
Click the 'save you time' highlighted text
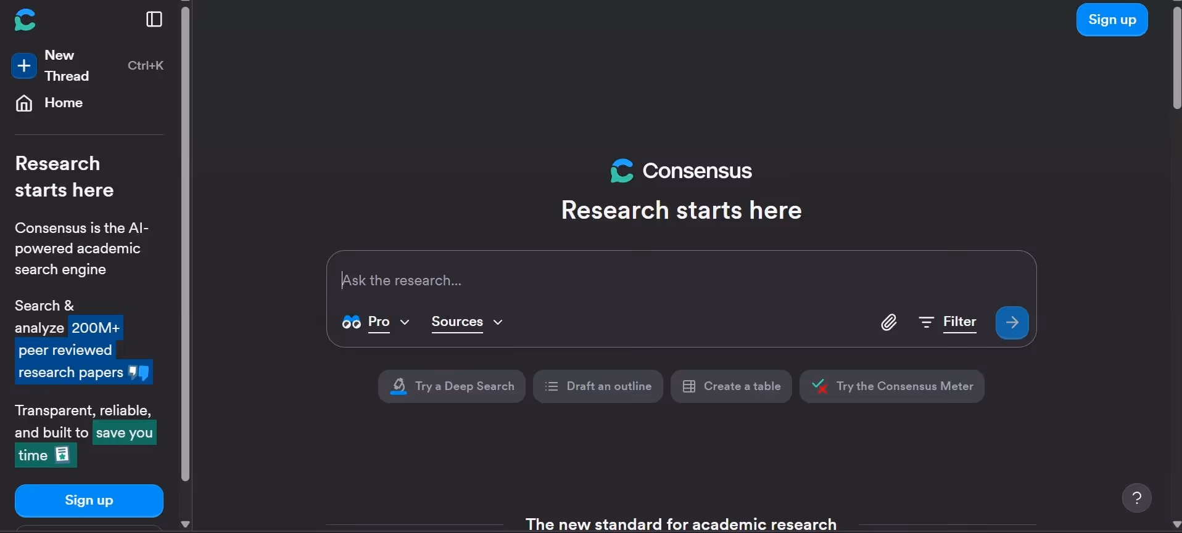pyautogui.click(x=86, y=444)
